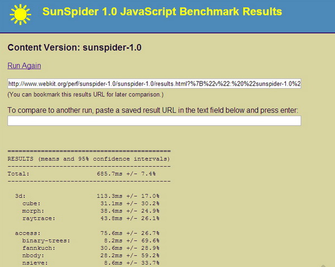This screenshot has width=335, height=267.
Task: Click the Total: 685.7ms result line
Action: [82, 174]
